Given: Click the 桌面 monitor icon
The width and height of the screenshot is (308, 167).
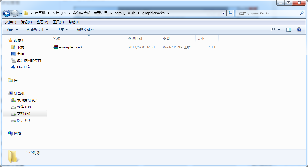Looking at the screenshot, I should click(x=13, y=54).
